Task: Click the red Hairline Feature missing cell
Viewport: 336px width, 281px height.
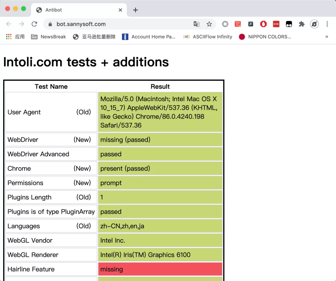Action: (x=160, y=269)
